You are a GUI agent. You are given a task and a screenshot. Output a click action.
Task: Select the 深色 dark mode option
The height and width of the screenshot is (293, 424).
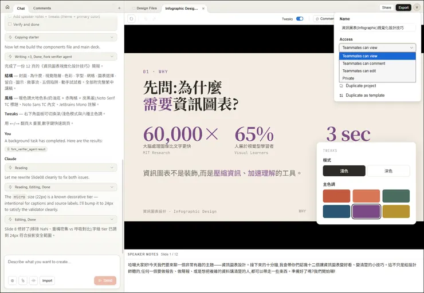tap(388, 171)
